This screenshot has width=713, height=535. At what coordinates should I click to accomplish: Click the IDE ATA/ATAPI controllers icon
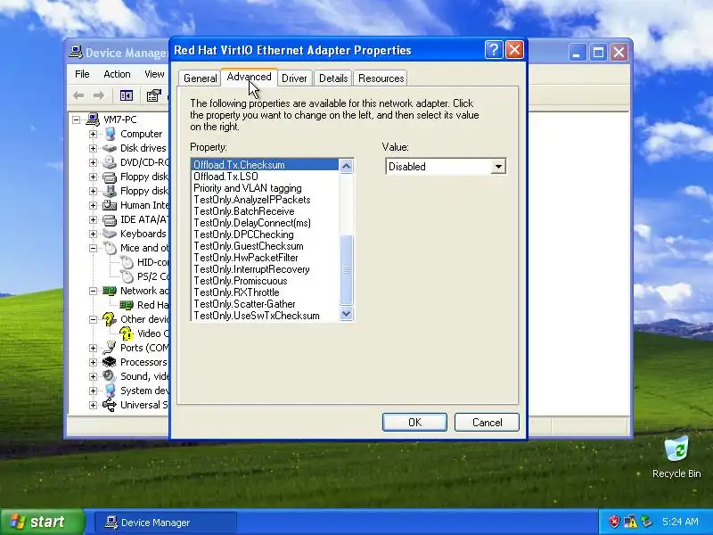point(110,219)
